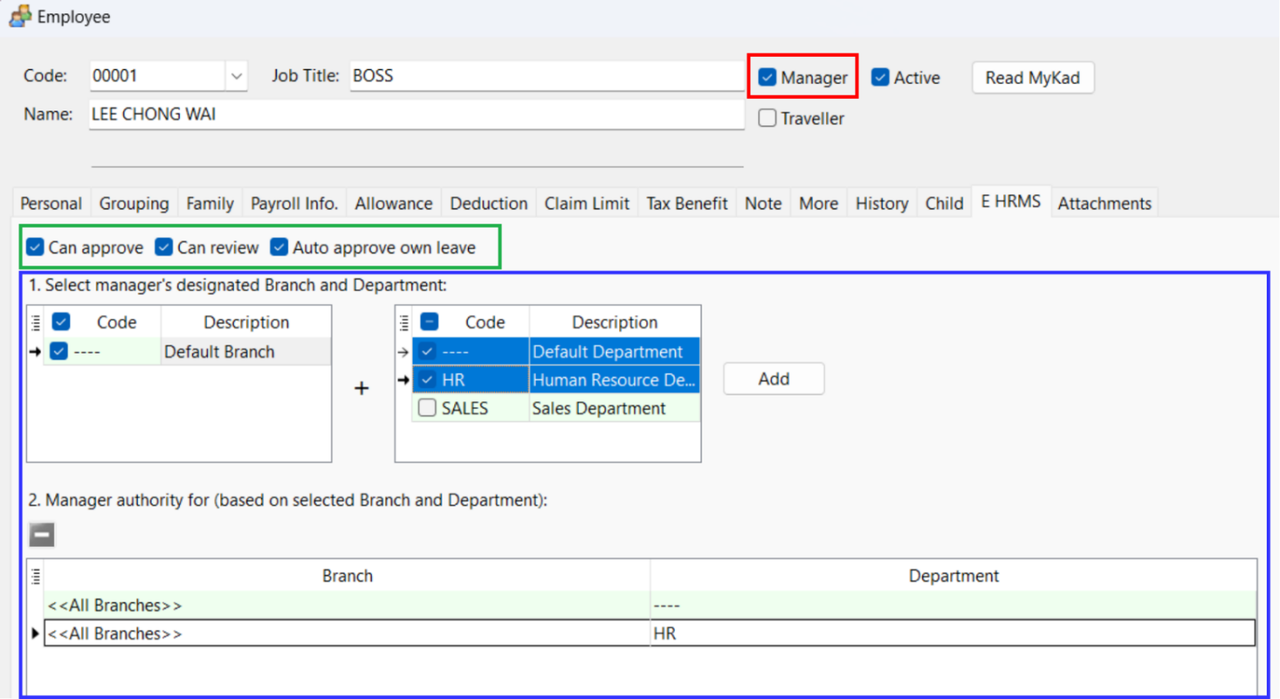Open the Code dropdown list

pos(237,75)
